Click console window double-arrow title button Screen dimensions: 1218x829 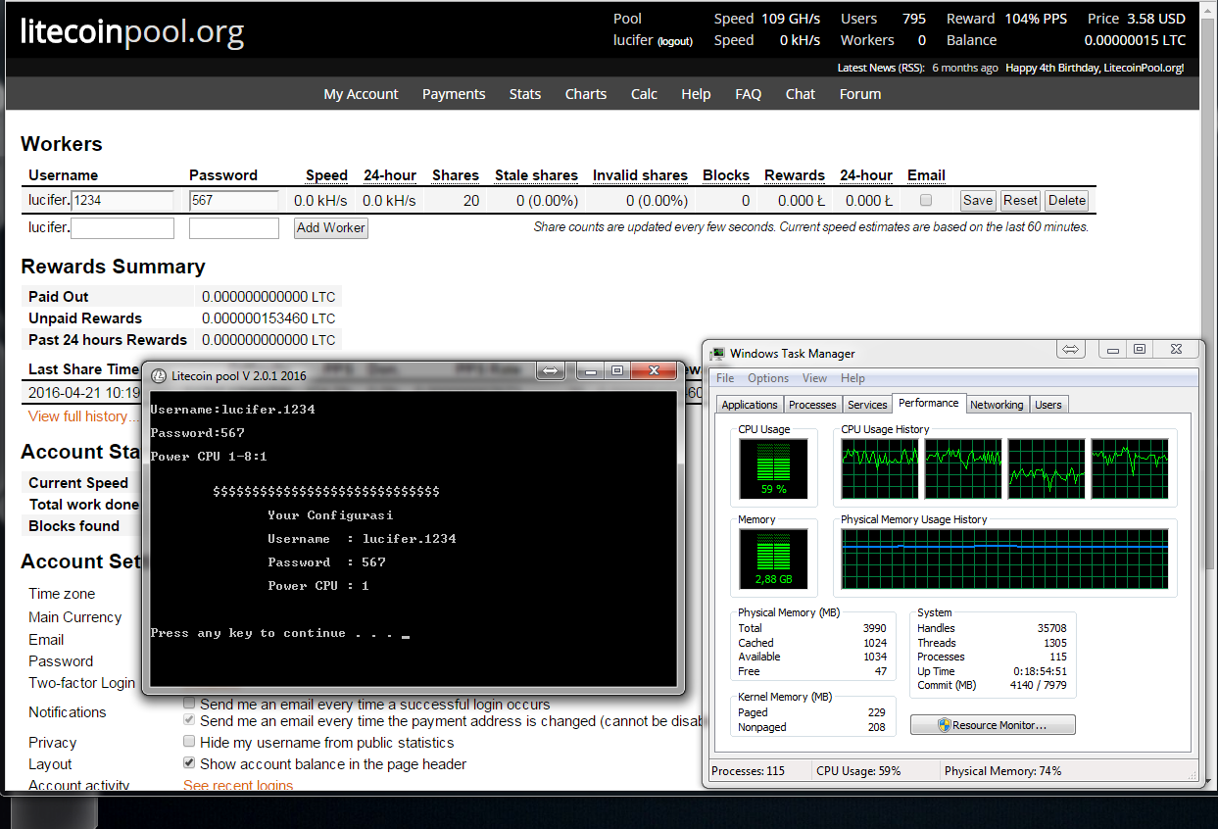(x=550, y=370)
